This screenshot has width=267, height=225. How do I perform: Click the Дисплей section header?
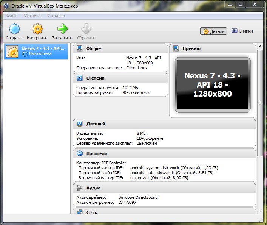(x=164, y=124)
